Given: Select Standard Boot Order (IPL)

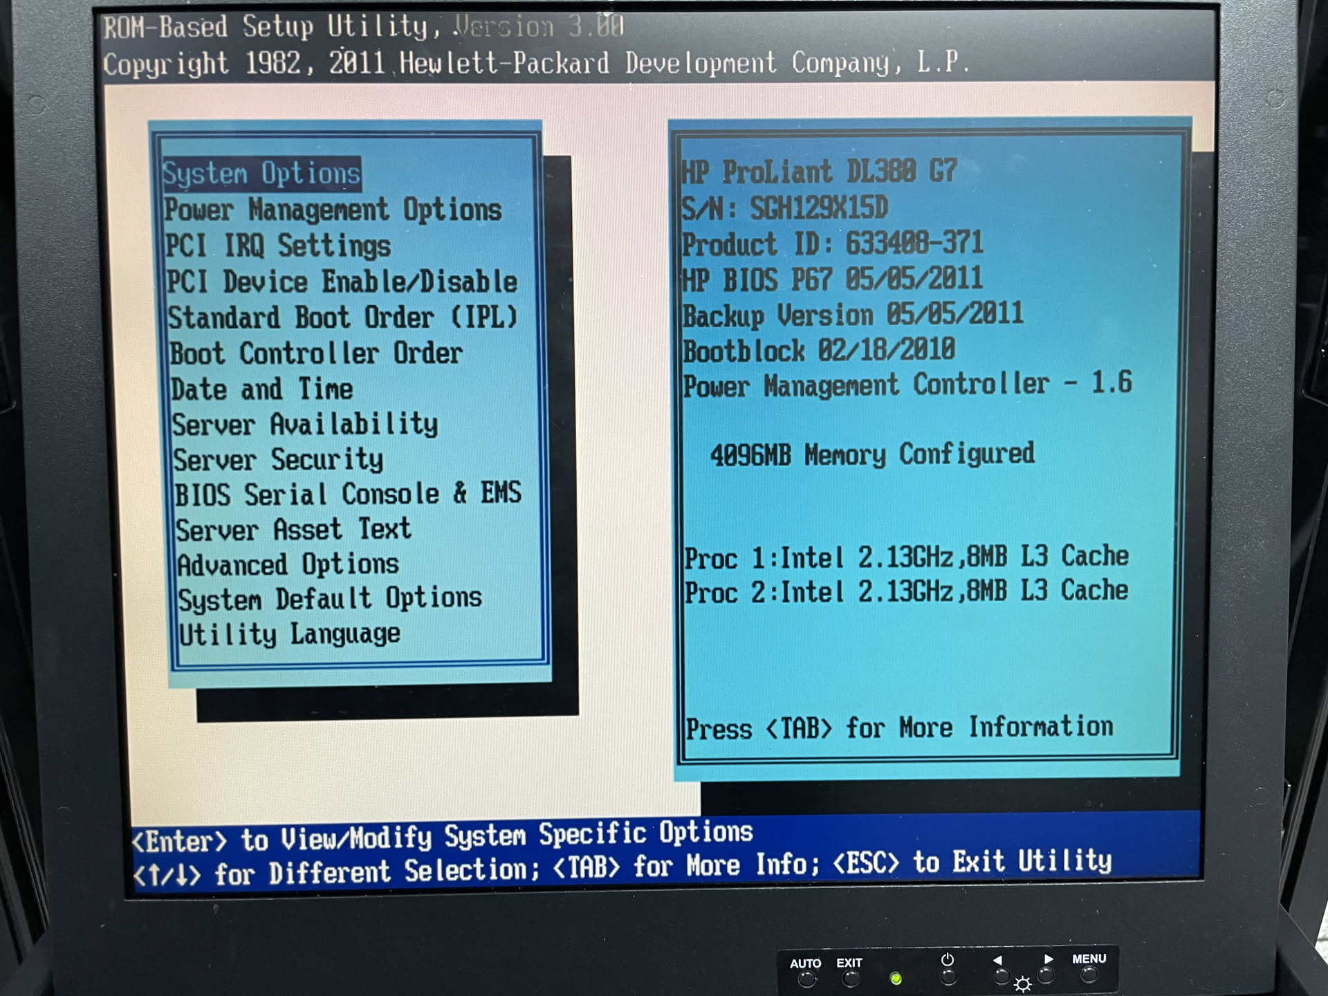Looking at the screenshot, I should tap(342, 318).
